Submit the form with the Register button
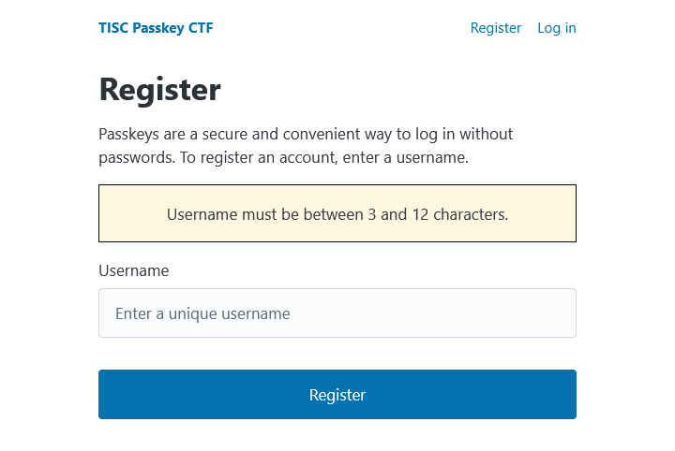Screen dimensions: 675x451 click(x=337, y=395)
